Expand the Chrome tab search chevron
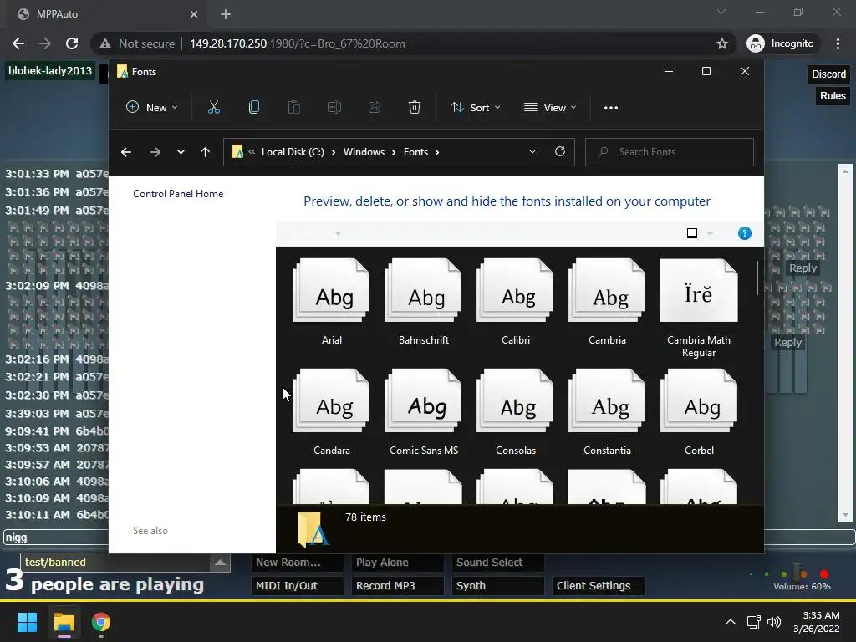The image size is (856, 642). [721, 12]
